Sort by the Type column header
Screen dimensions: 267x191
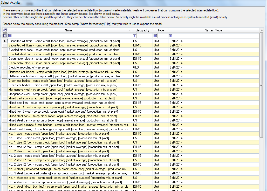pos(161,30)
